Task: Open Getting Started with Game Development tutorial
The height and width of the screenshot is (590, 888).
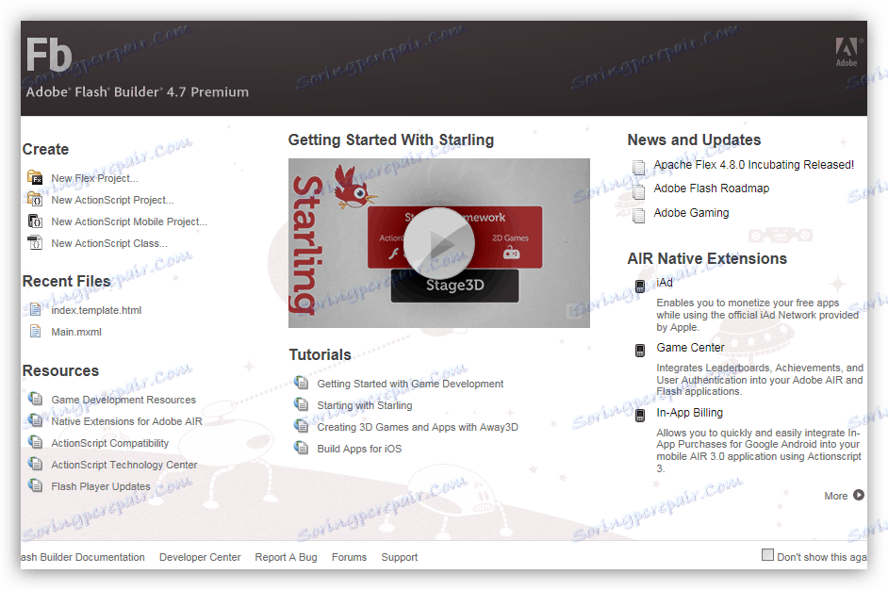Action: click(x=410, y=384)
